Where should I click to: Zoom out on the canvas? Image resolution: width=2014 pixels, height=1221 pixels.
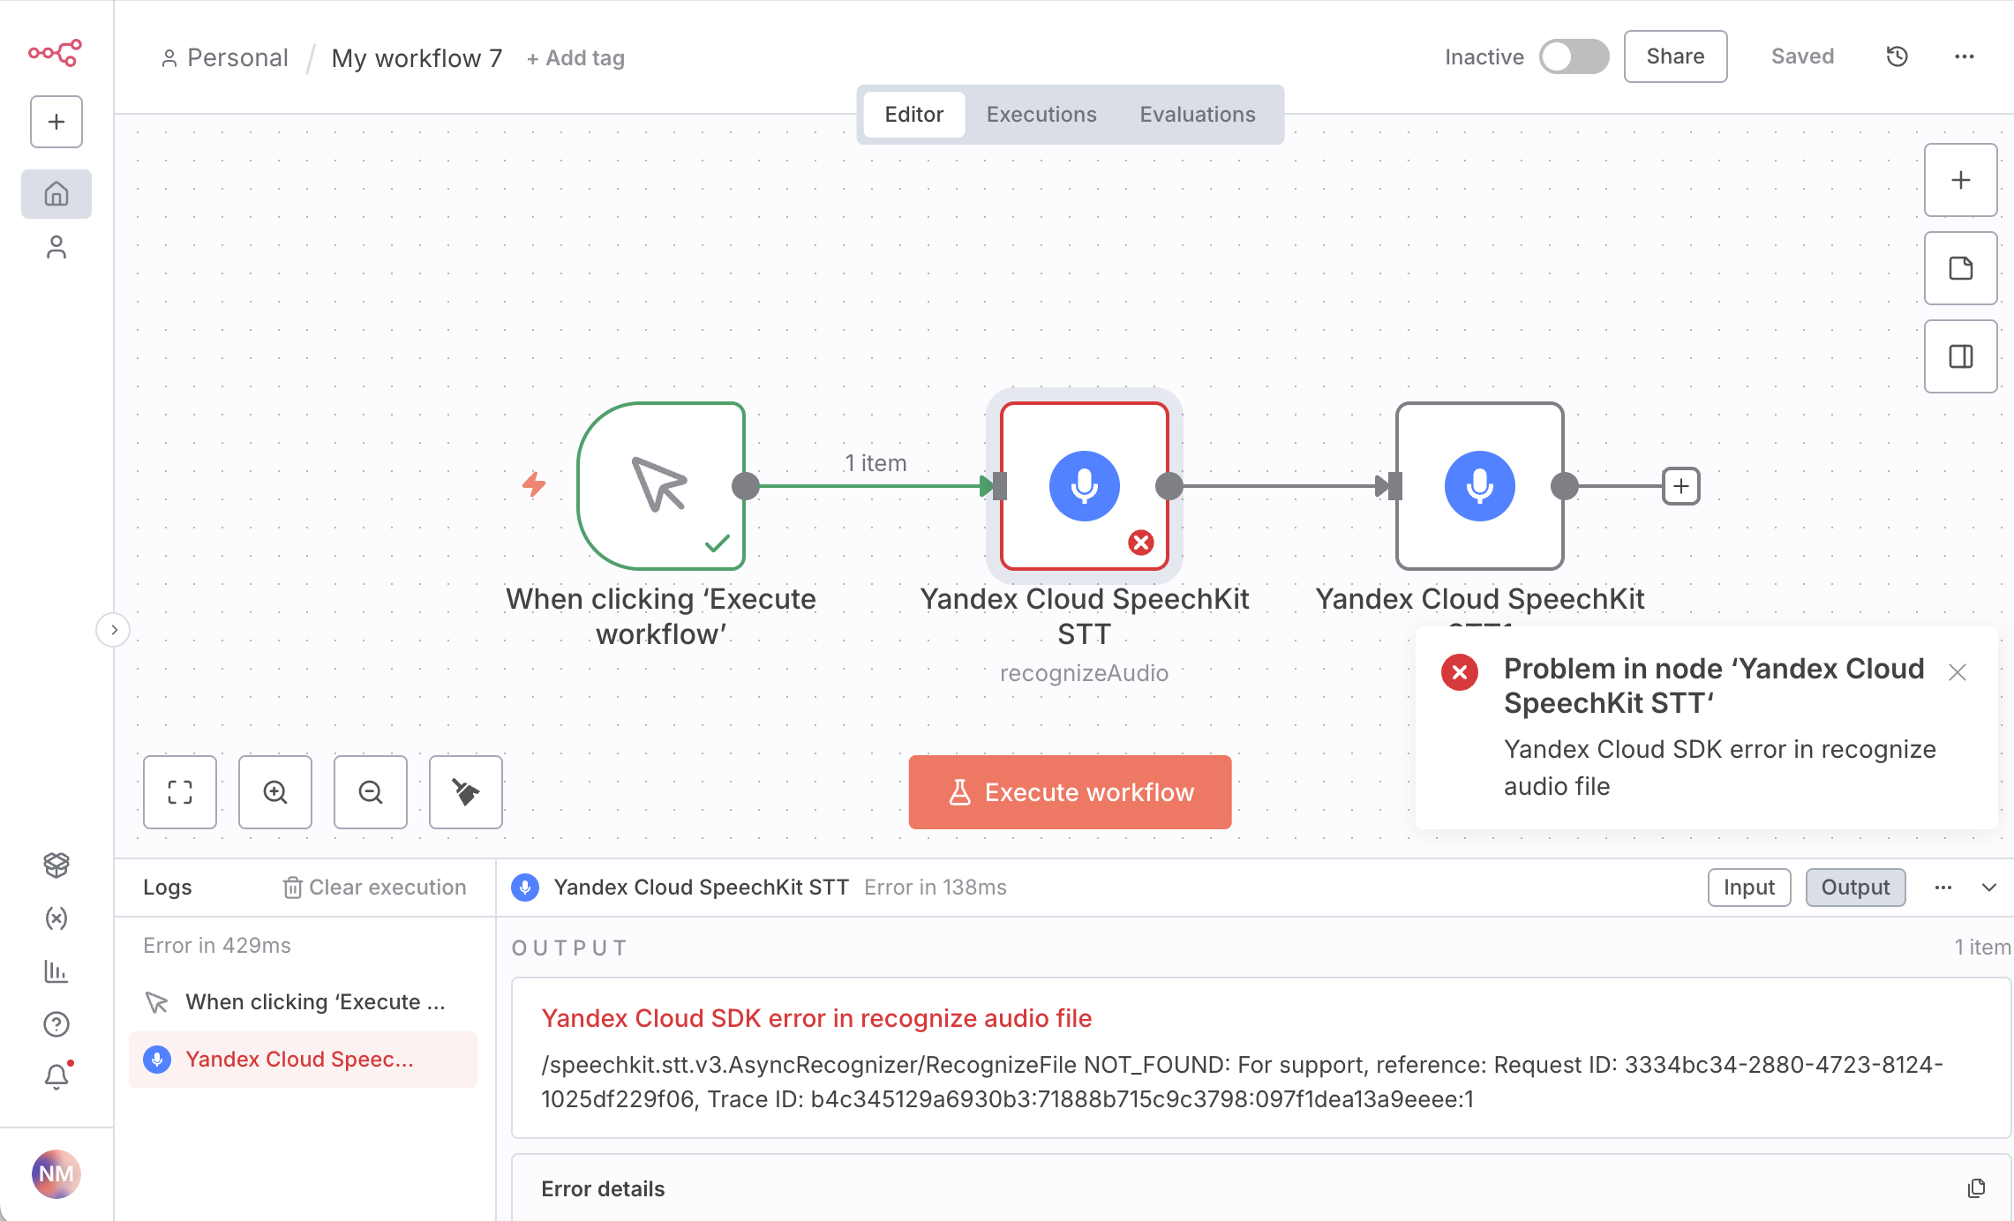370,791
